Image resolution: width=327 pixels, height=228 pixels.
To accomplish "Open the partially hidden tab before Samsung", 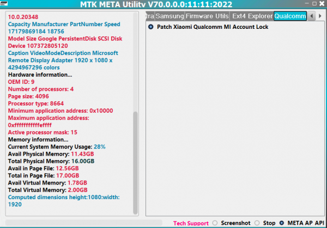I will point(150,16).
